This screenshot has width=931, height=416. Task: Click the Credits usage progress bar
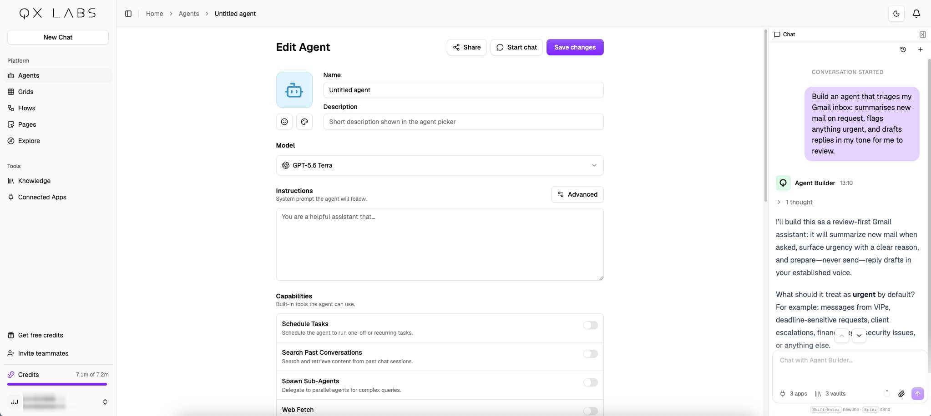57,384
